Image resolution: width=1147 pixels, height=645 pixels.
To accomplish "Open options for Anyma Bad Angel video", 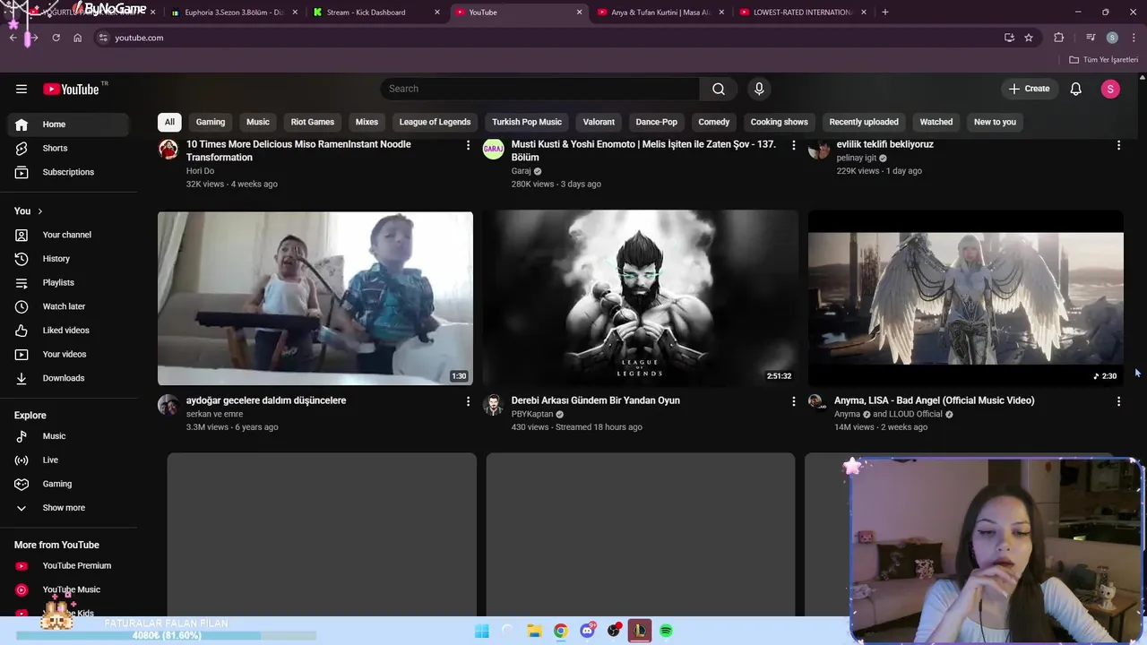I will coord(1118,401).
